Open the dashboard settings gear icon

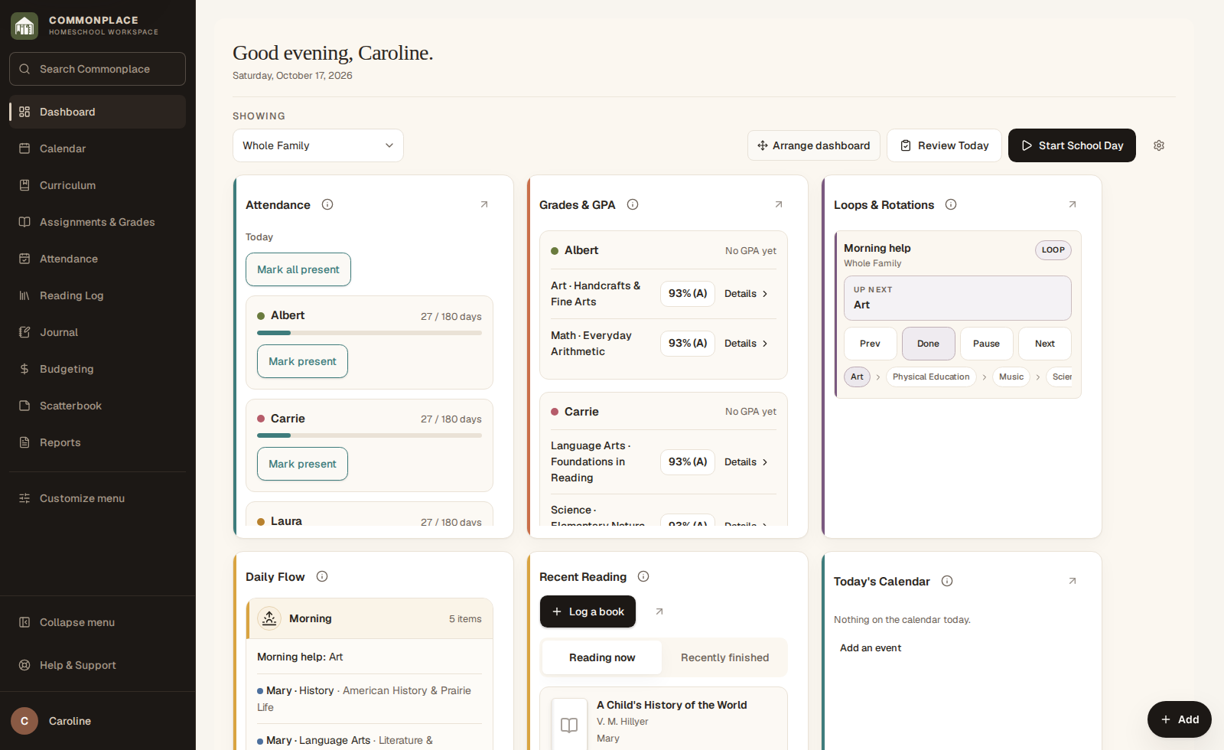point(1159,145)
